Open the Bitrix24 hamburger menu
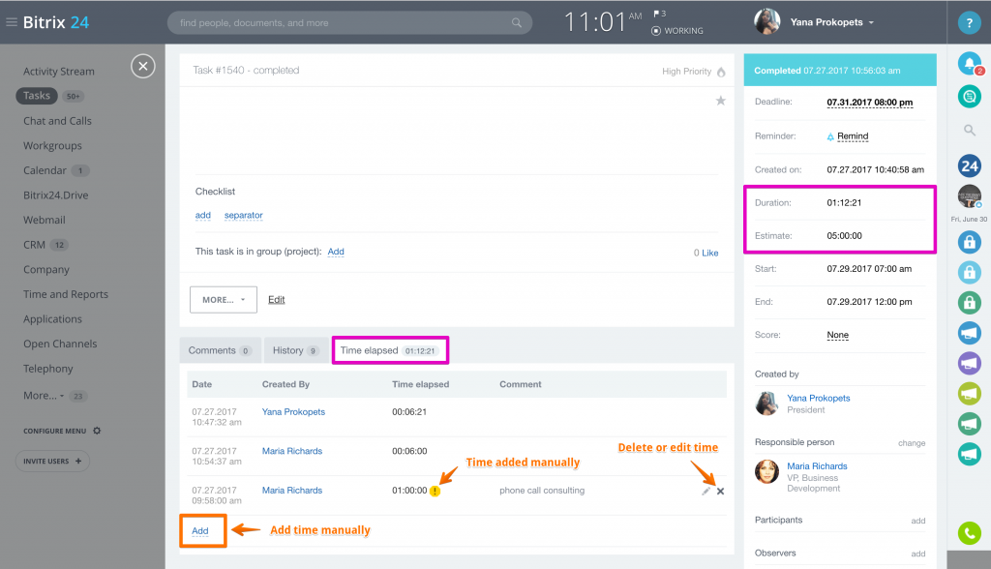The width and height of the screenshot is (991, 569). tap(12, 22)
